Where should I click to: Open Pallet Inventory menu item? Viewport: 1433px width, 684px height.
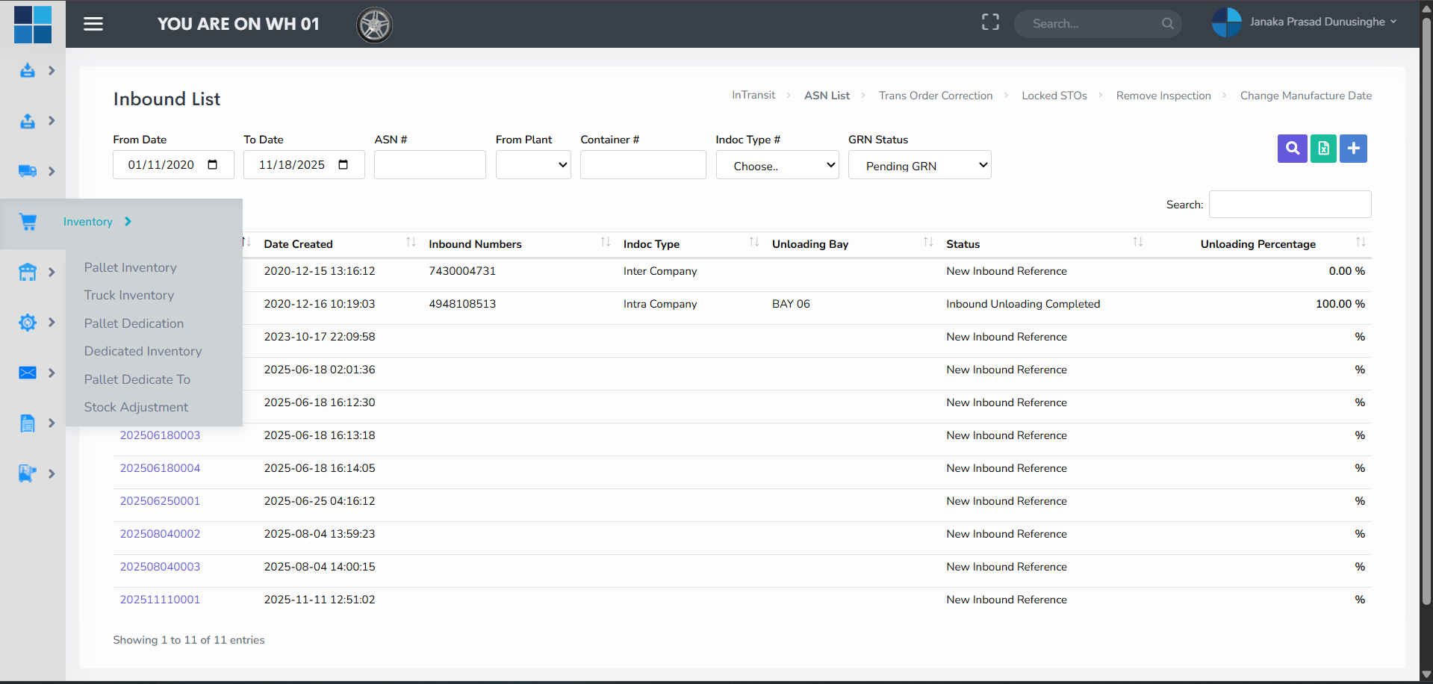click(x=130, y=267)
